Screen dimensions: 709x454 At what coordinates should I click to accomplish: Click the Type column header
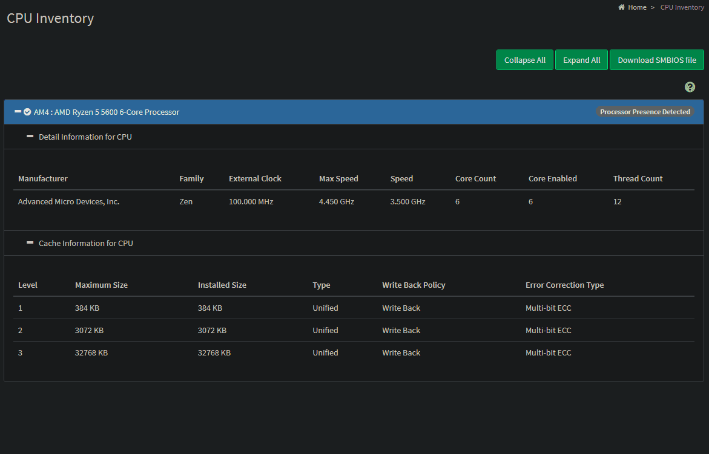321,285
